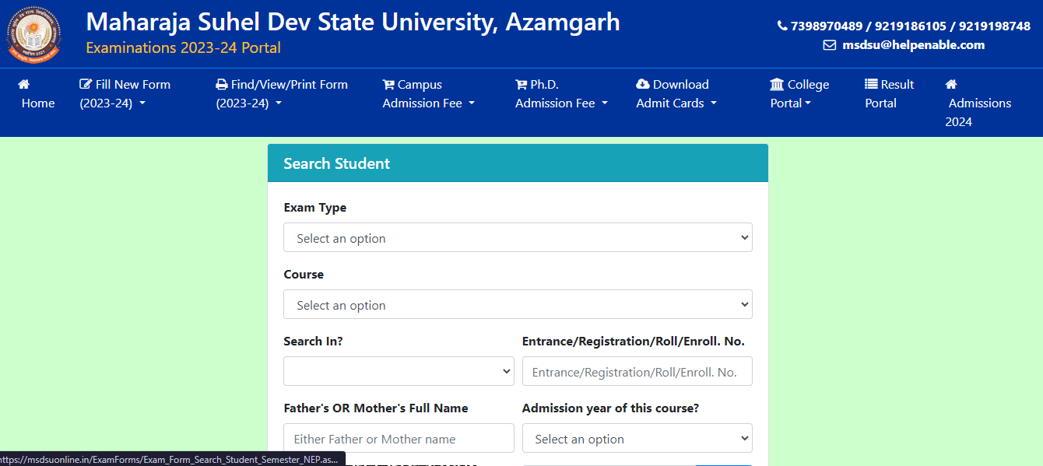Choose Admission year of this course dropdown
The width and height of the screenshot is (1043, 466).
tap(637, 438)
